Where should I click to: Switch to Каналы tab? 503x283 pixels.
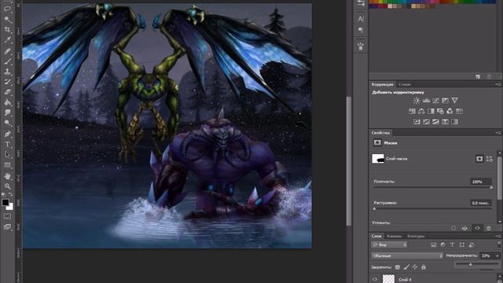[394, 236]
